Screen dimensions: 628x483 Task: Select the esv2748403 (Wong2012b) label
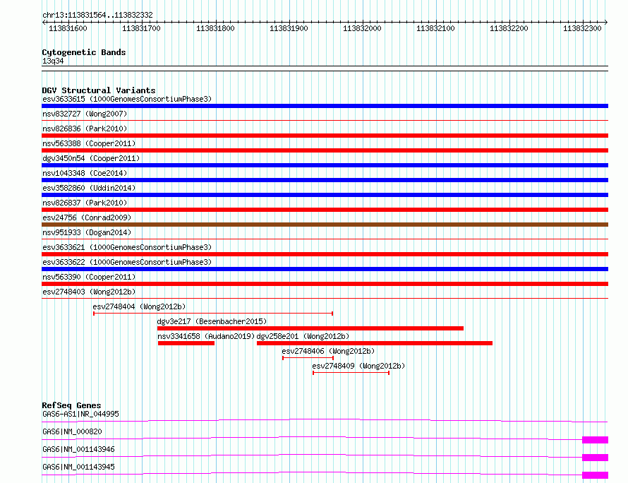pyautogui.click(x=89, y=292)
